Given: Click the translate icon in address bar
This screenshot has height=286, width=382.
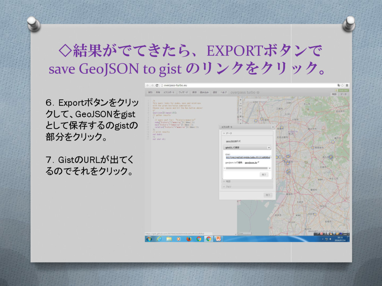Looking at the screenshot, I should click(338, 85).
